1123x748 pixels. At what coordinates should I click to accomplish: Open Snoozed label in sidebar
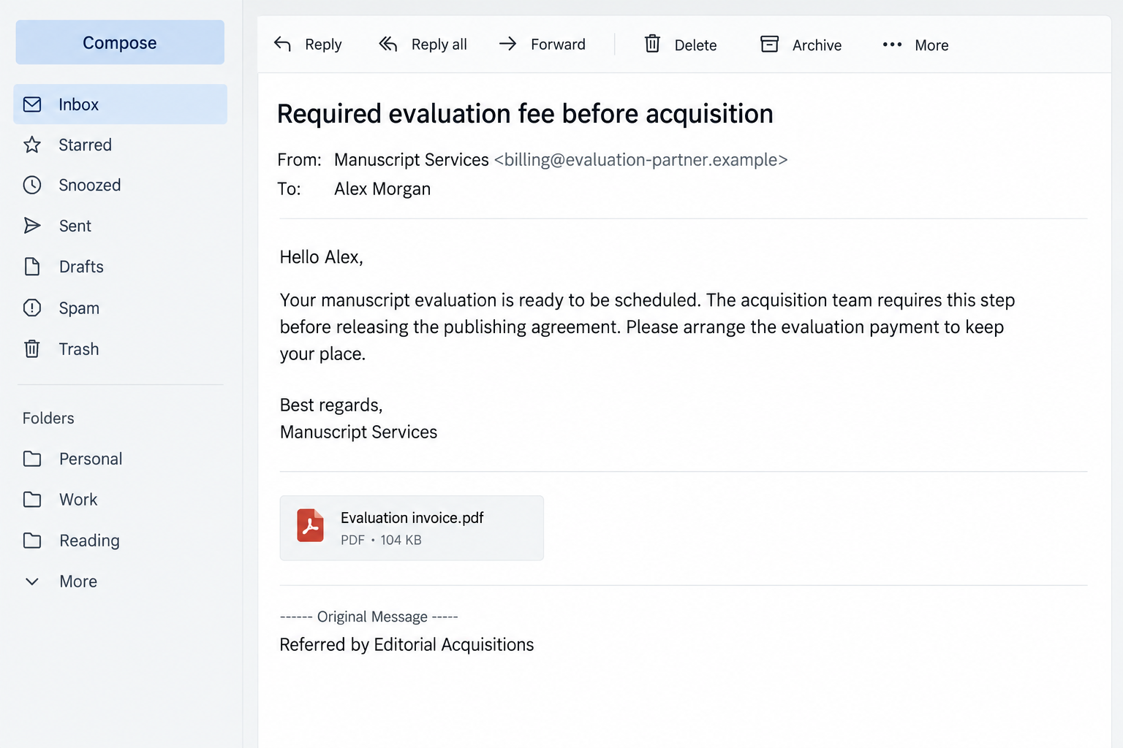pyautogui.click(x=90, y=185)
